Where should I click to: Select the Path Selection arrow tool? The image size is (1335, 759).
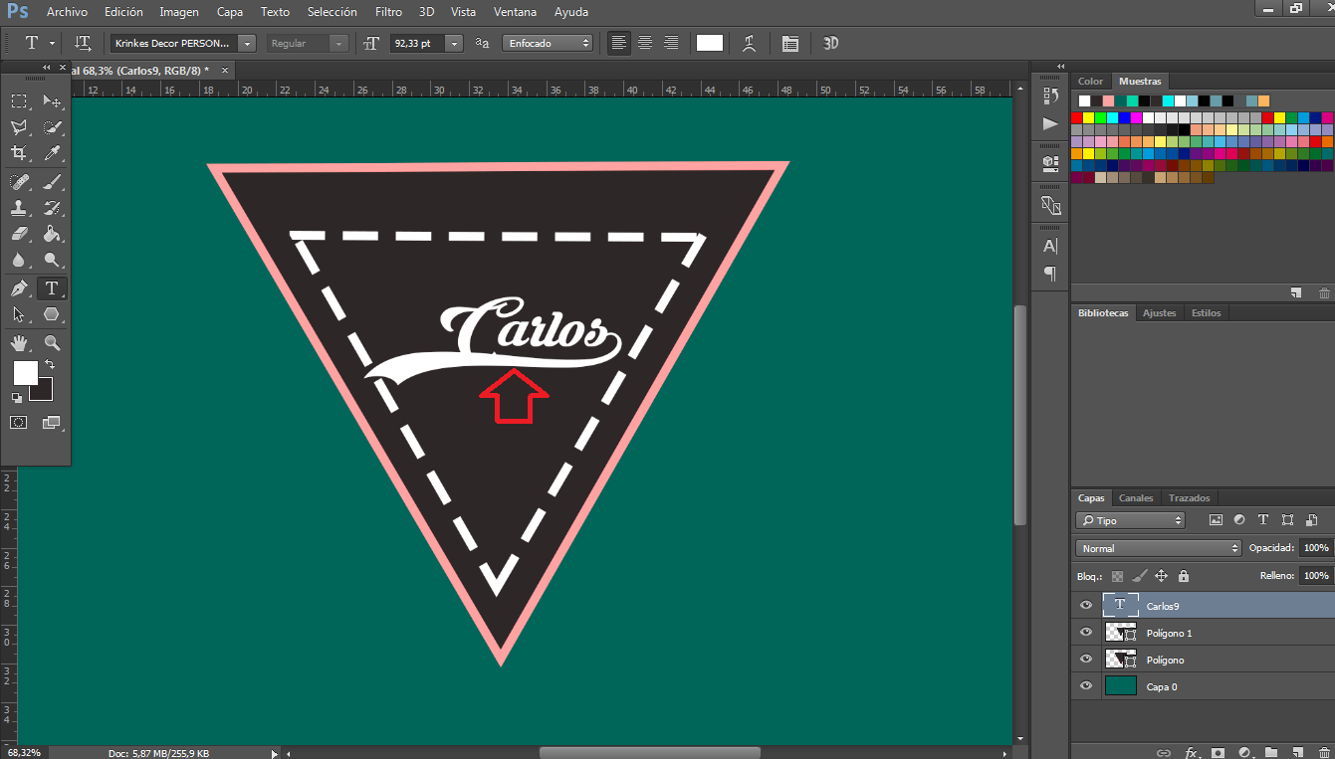pos(19,314)
